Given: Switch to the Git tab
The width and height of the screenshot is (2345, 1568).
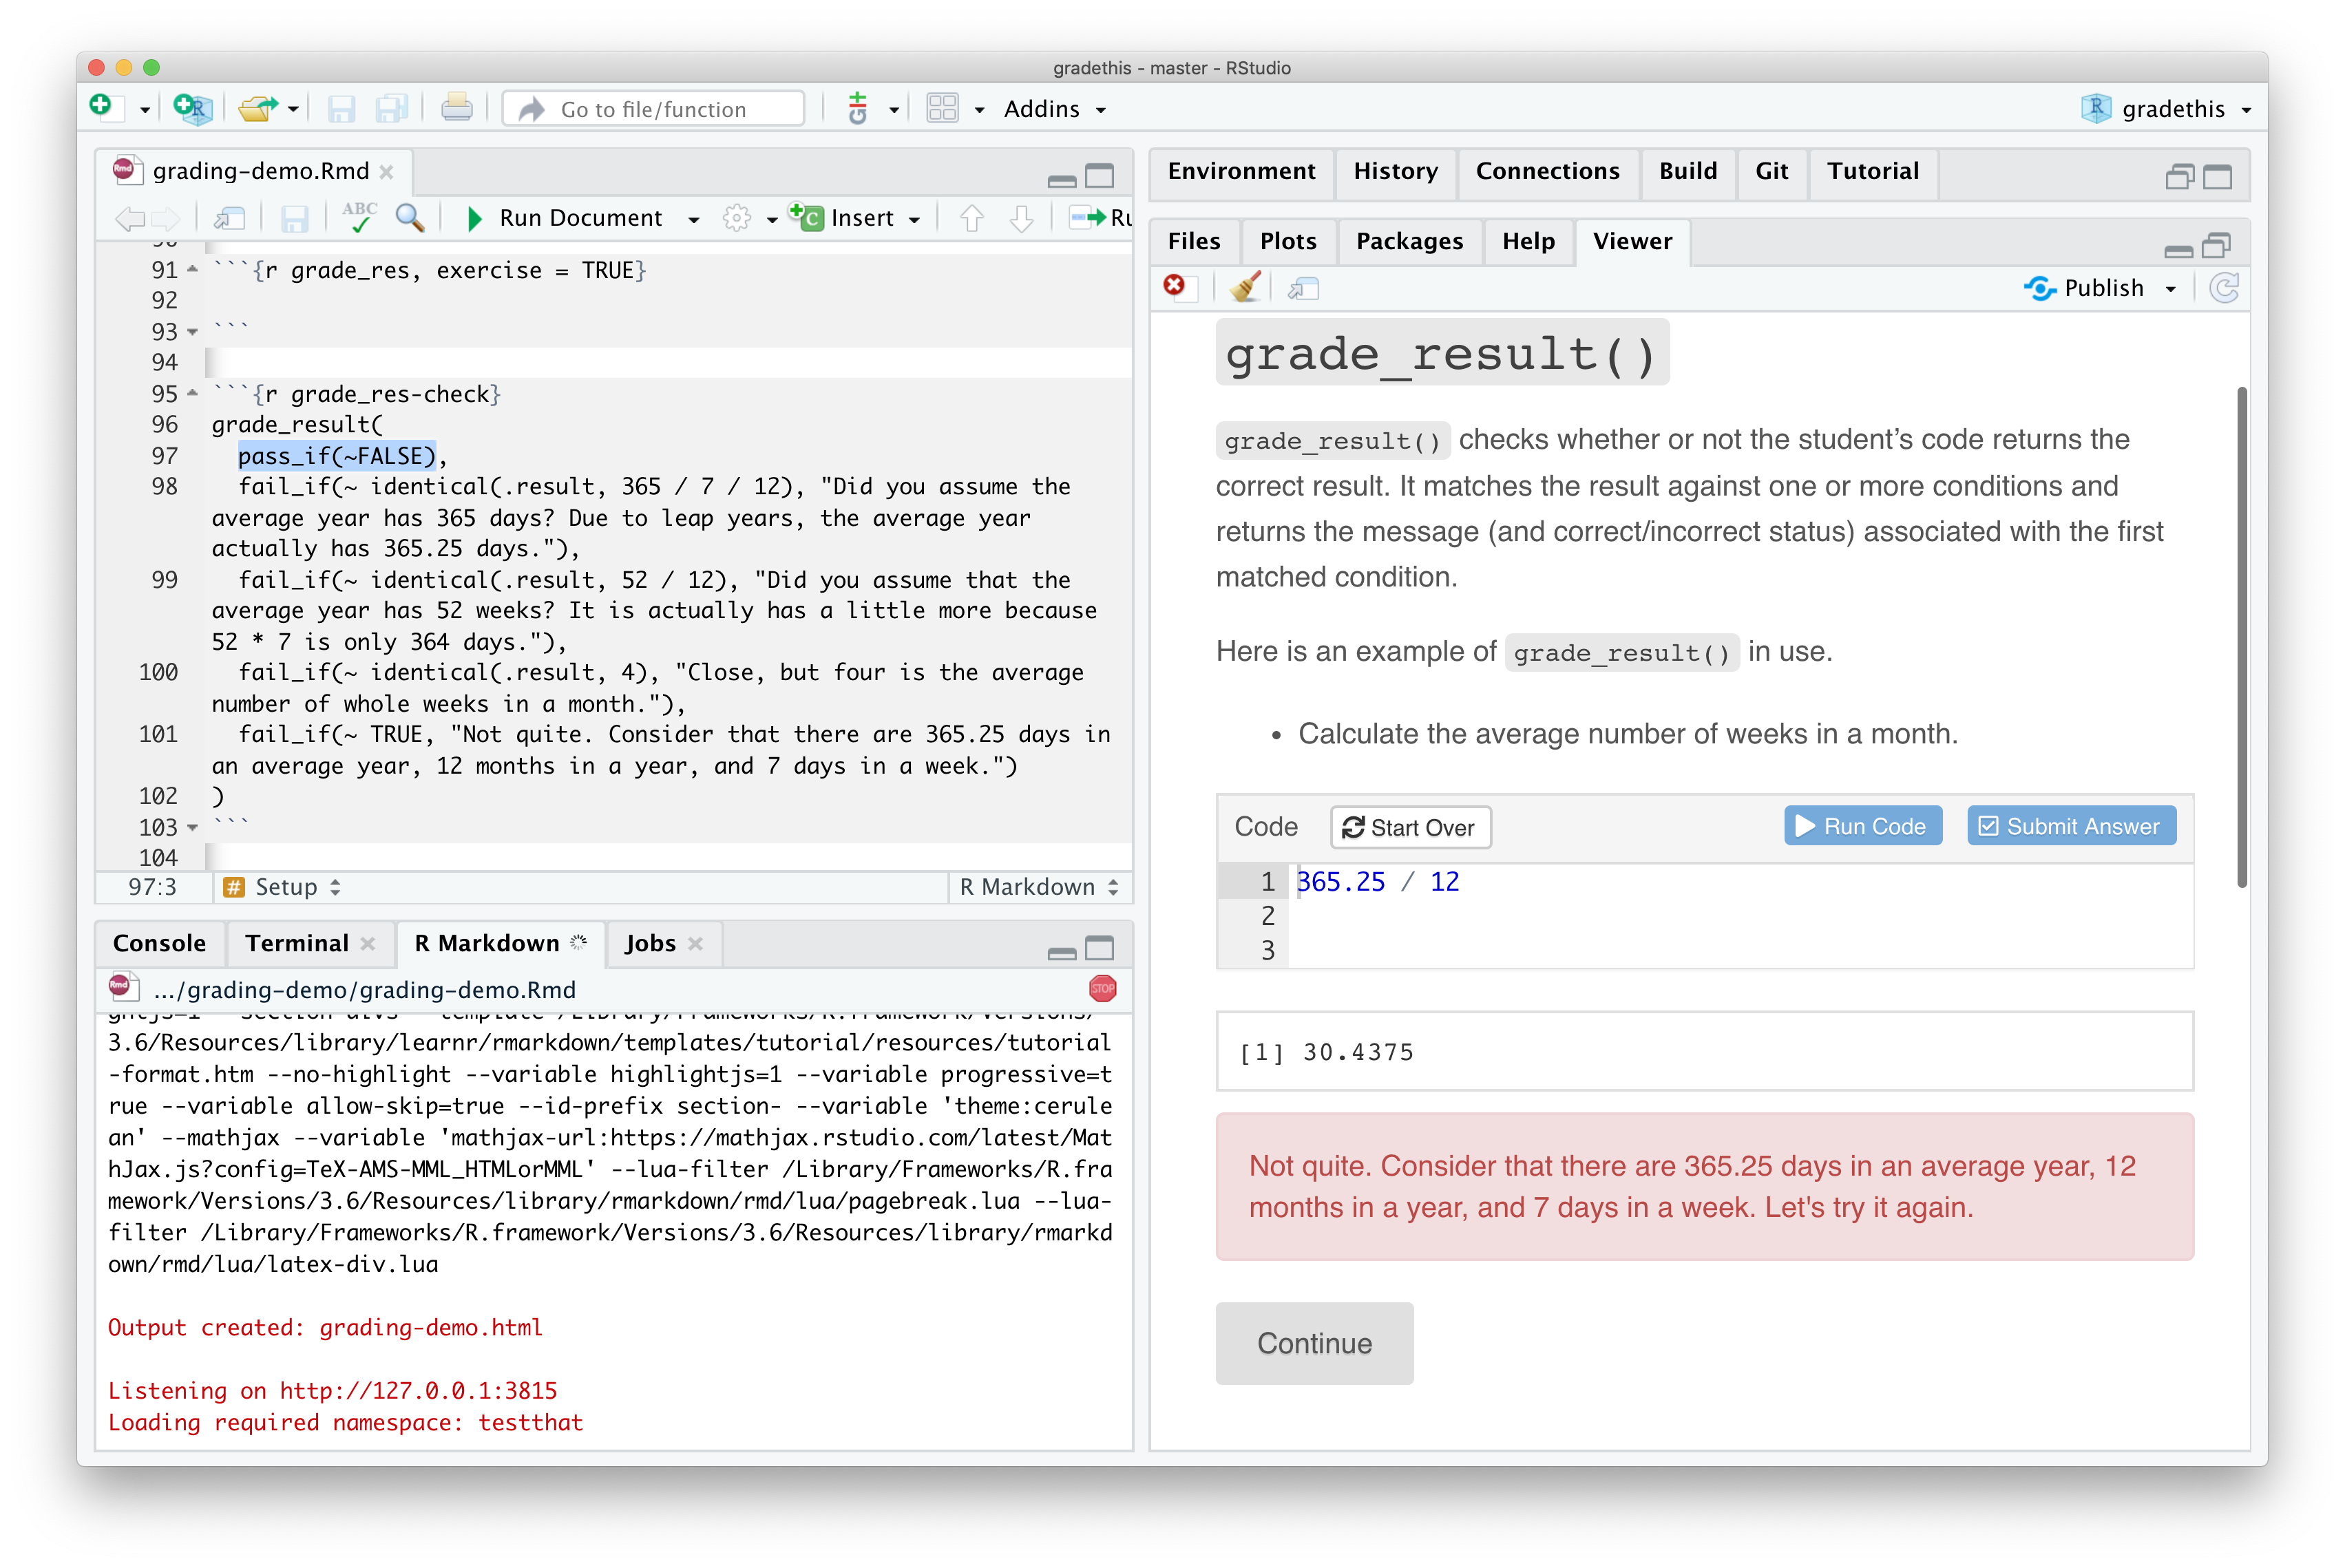Looking at the screenshot, I should pos(1771,171).
